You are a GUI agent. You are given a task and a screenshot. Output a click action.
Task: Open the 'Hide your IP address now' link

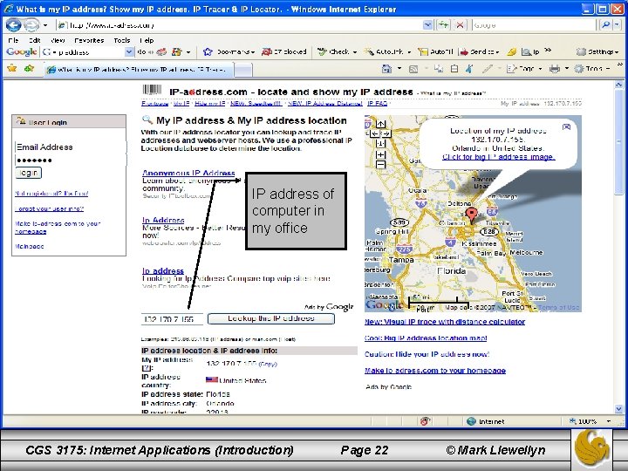pyautogui.click(x=427, y=354)
